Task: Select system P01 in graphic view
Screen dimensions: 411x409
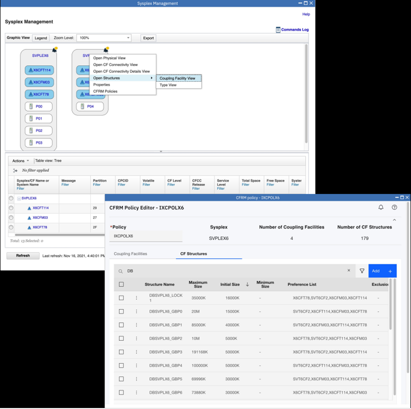Action: [x=39, y=118]
